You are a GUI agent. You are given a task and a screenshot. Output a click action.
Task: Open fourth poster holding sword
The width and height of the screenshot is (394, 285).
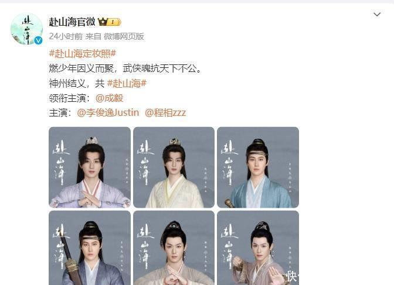90,248
